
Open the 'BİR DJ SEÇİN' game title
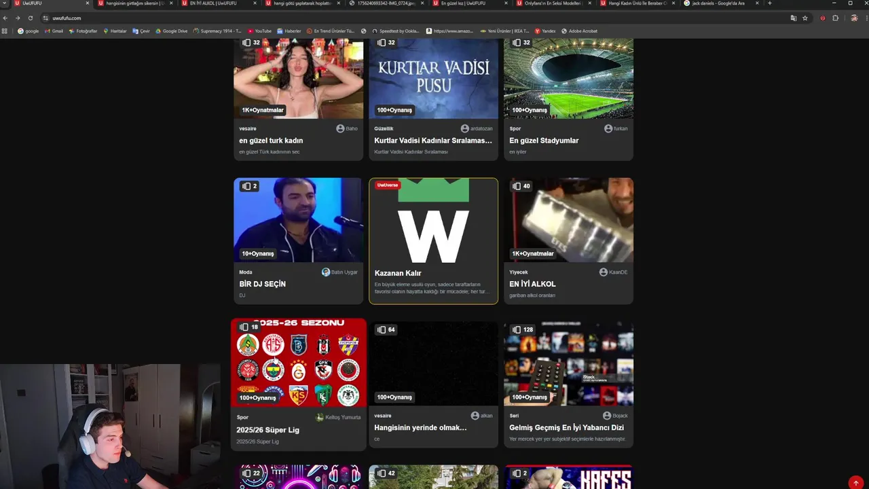pyautogui.click(x=262, y=284)
